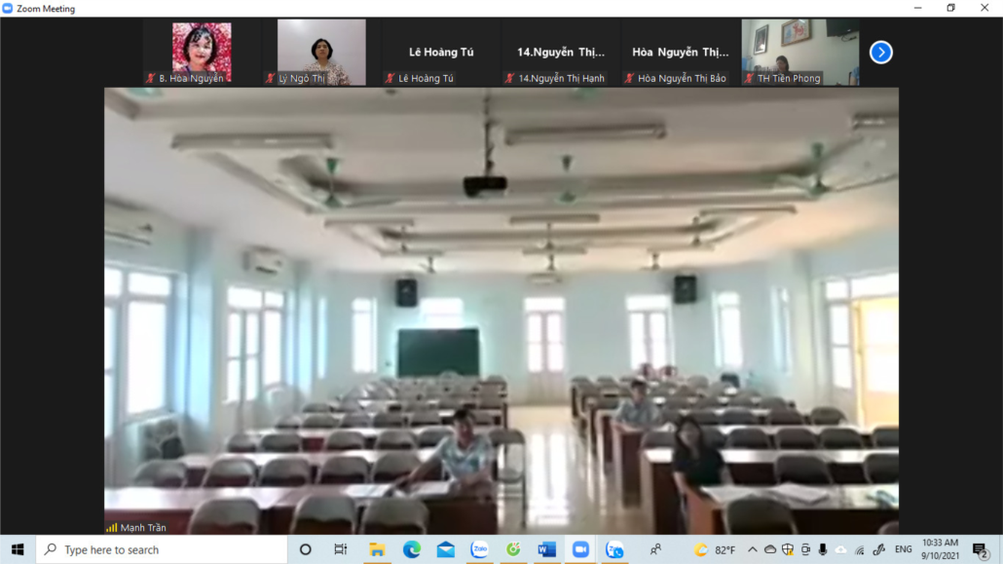The width and height of the screenshot is (1003, 564).
Task: Switch to Microsoft Word in taskbar
Action: point(546,549)
